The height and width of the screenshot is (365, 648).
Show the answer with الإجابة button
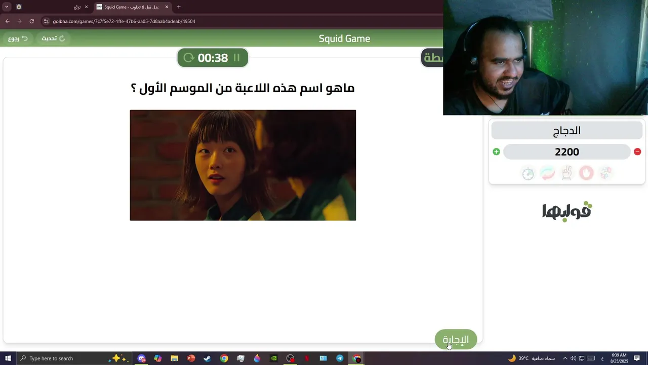coord(456,339)
